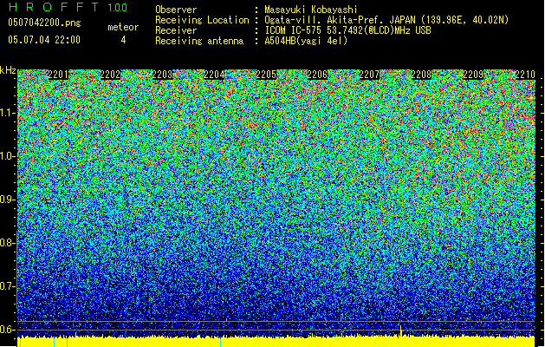Click the 0.9 kHz frequency axis label
This screenshot has height=347, width=545.
pyautogui.click(x=8, y=200)
